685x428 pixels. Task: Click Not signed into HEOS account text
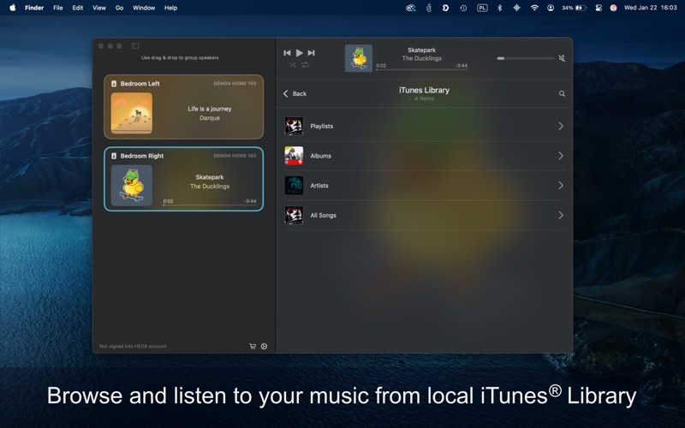(x=133, y=347)
